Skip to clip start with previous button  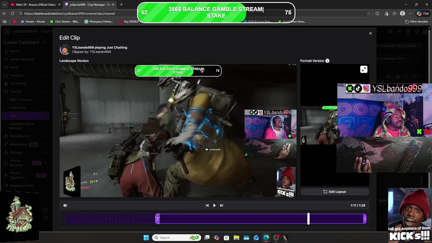207,205
